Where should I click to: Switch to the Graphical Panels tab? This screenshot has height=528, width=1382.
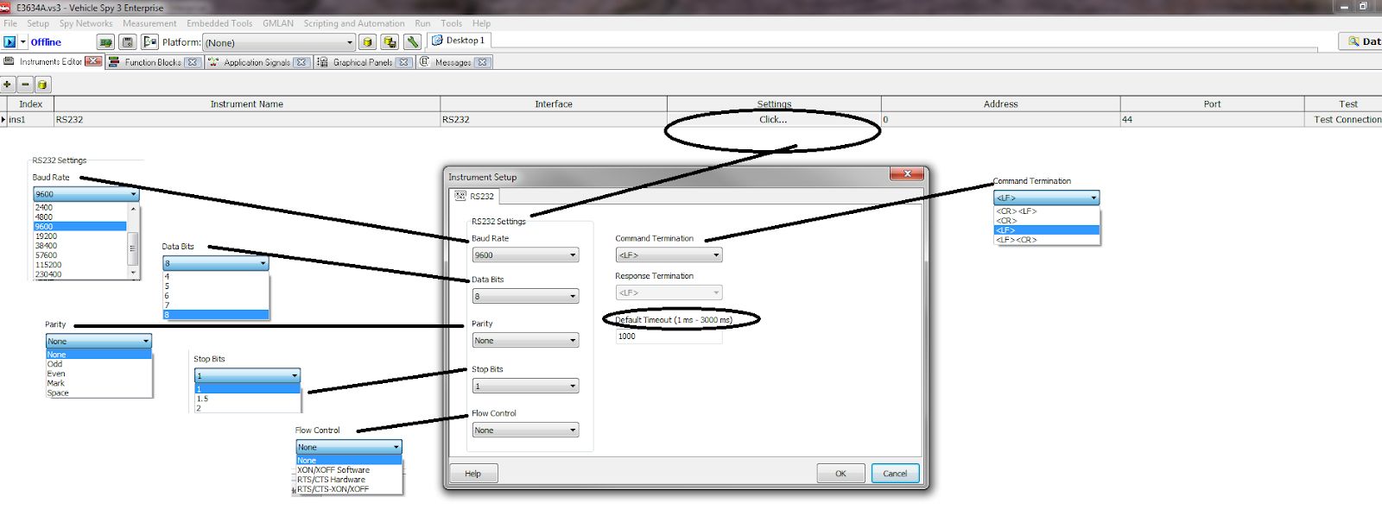pos(362,62)
